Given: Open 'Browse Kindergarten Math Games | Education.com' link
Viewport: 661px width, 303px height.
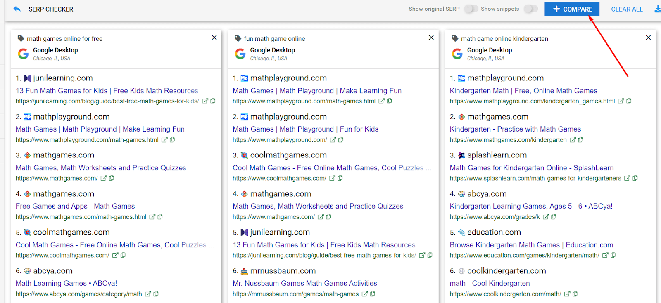Looking at the screenshot, I should [x=531, y=245].
